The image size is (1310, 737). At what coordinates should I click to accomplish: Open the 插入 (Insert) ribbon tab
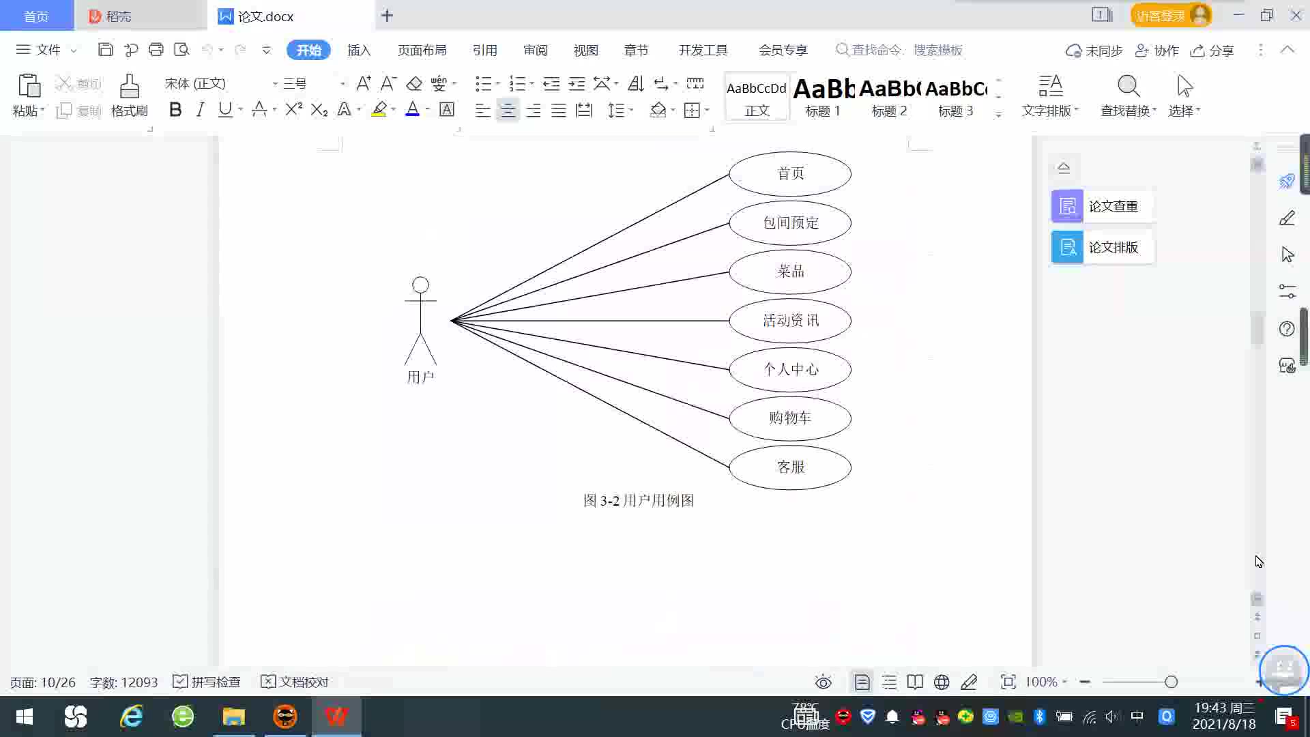click(359, 50)
